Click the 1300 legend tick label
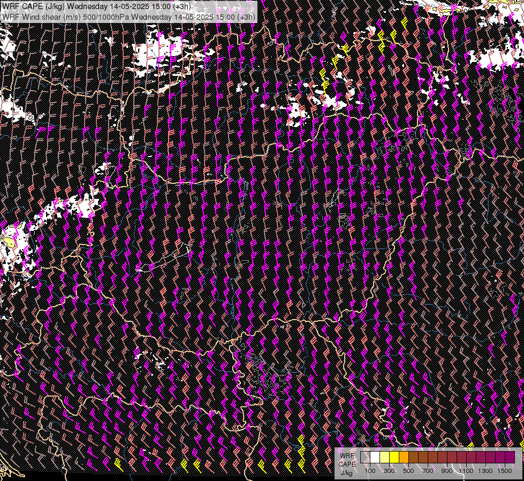 (485, 471)
